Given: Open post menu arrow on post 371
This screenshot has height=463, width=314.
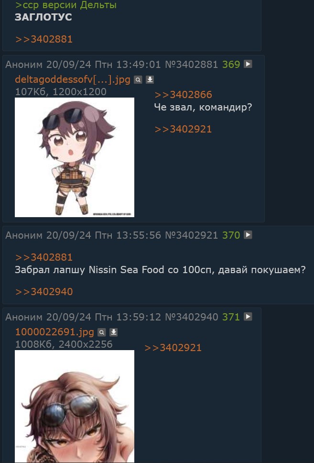Looking at the screenshot, I should coord(248,317).
